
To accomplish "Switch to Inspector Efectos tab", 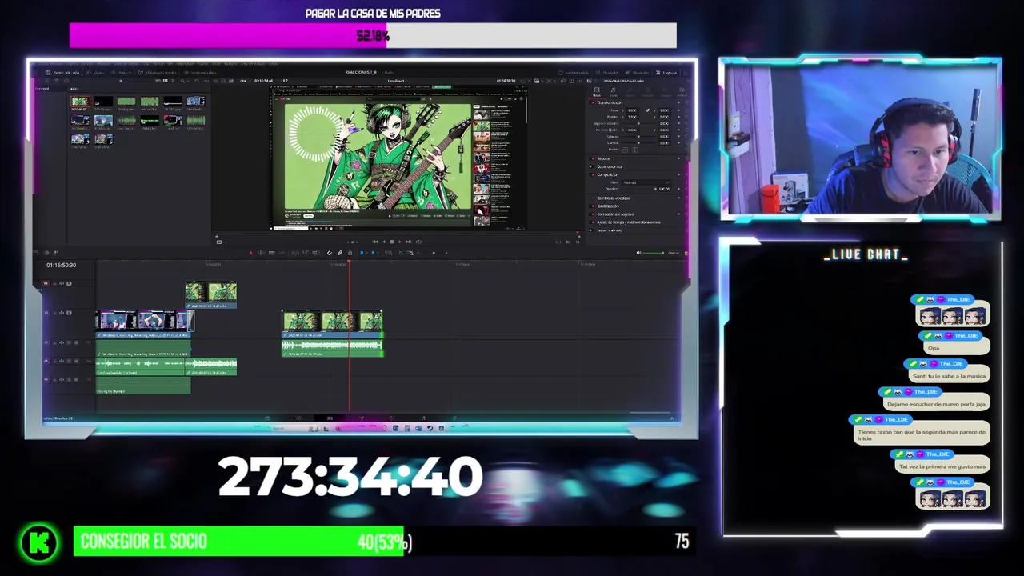I will click(x=630, y=92).
